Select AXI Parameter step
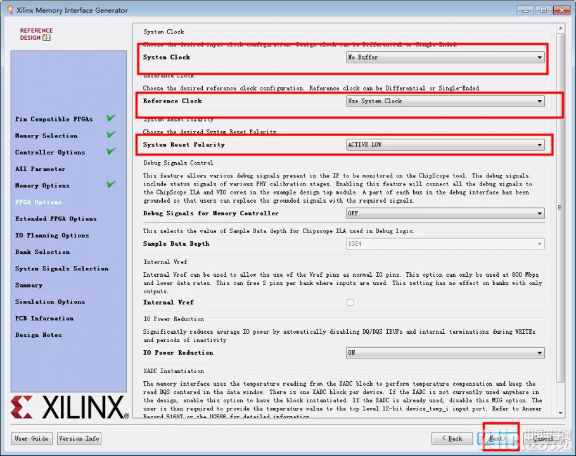Screen dimensions: 576x456 (x=41, y=169)
